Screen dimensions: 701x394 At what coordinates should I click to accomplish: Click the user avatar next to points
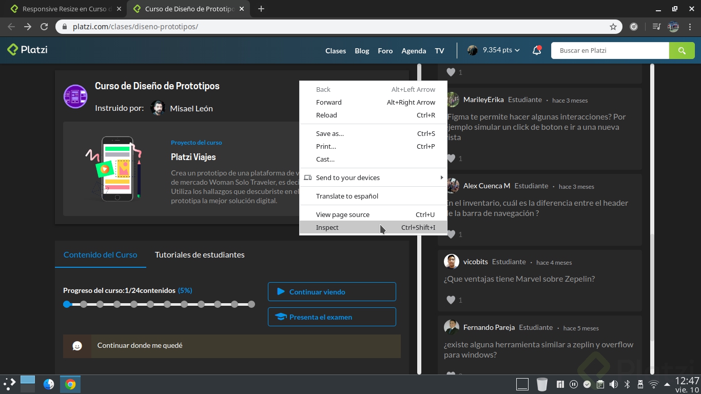(x=472, y=50)
